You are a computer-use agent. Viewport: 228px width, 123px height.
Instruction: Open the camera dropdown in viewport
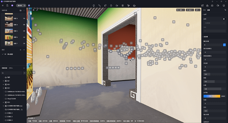tap(180, 10)
